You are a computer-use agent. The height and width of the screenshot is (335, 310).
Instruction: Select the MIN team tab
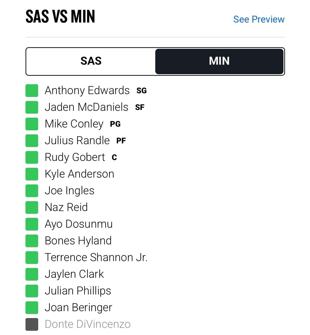[219, 61]
